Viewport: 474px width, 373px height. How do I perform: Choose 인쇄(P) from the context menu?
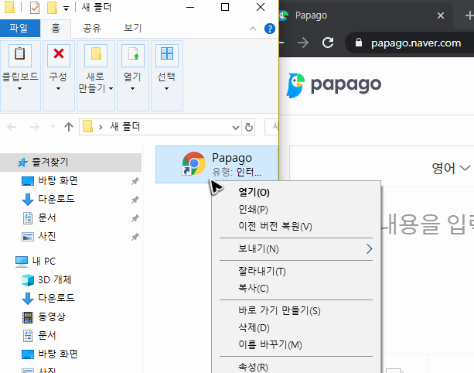[x=296, y=210]
